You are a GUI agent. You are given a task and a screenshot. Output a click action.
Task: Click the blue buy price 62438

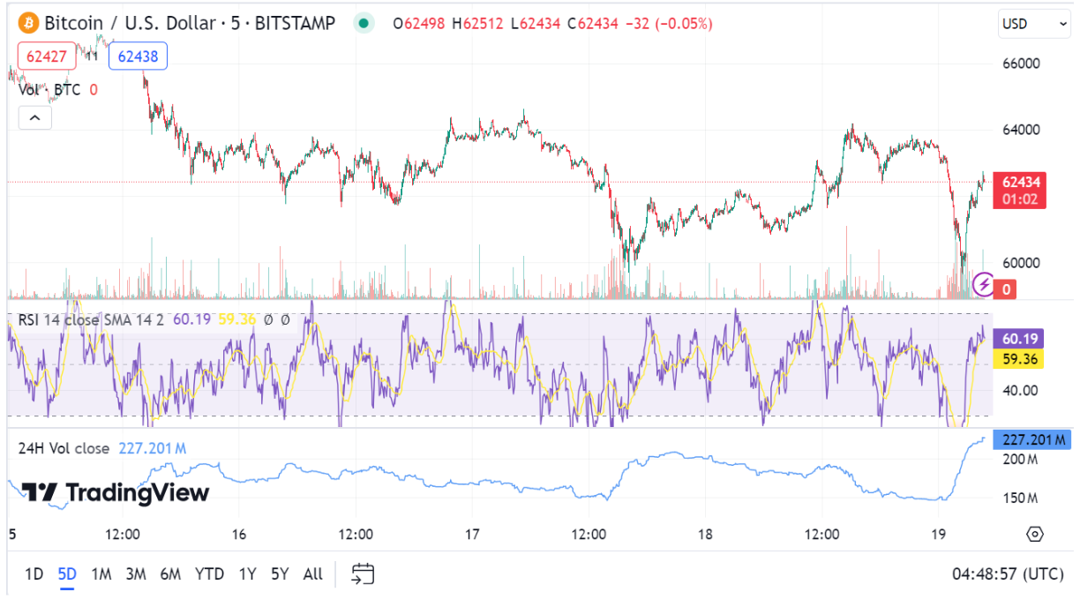(138, 56)
